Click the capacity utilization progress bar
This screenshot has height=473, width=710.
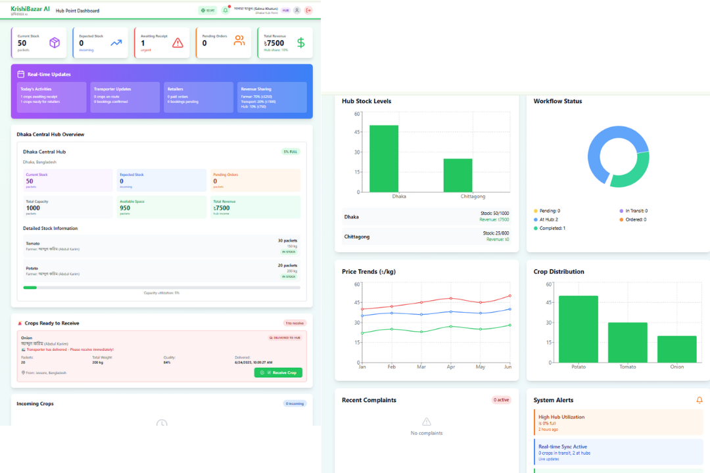[x=162, y=288]
